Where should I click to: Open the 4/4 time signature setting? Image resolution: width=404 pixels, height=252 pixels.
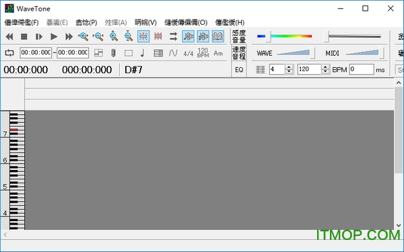(x=189, y=54)
